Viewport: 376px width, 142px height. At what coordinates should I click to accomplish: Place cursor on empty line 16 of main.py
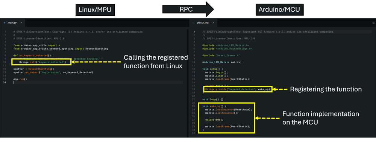[x=98, y=82]
